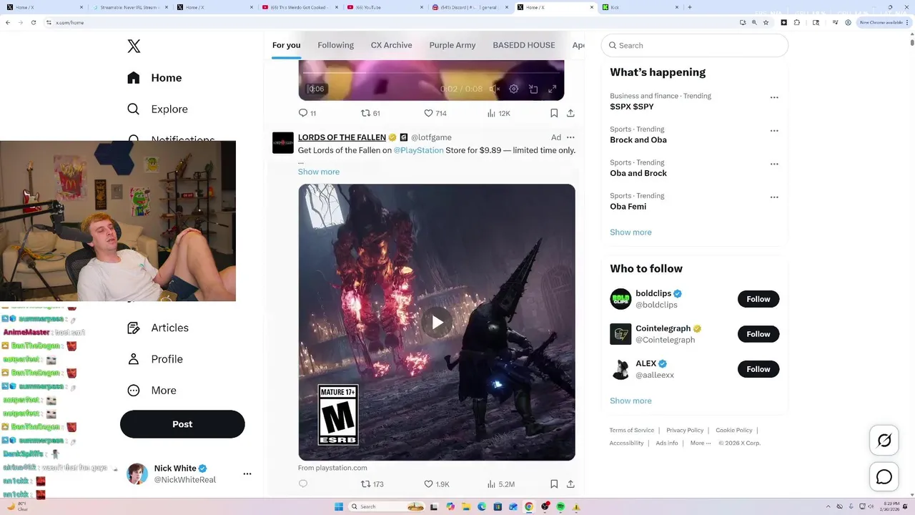This screenshot has width=915, height=515.
Task: Open Nick White account options ellipsis
Action: (x=247, y=474)
